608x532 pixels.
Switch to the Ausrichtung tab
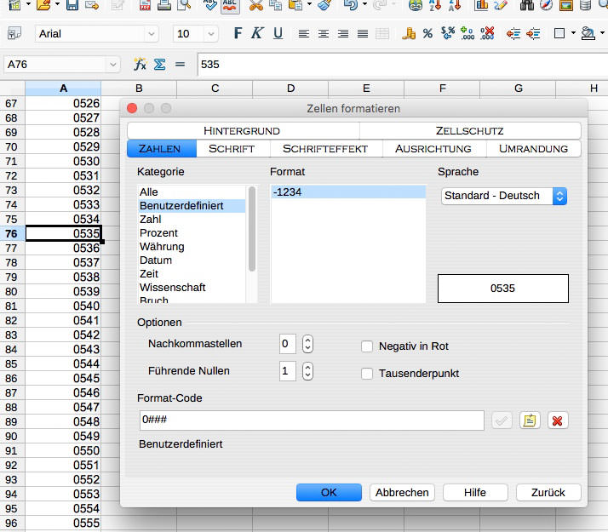pos(433,149)
